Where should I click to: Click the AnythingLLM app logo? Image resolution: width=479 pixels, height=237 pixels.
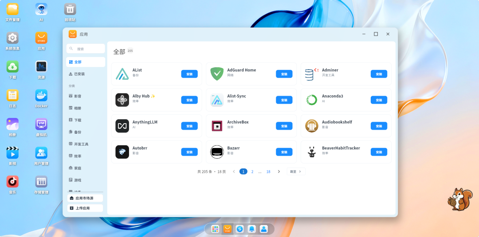122,126
